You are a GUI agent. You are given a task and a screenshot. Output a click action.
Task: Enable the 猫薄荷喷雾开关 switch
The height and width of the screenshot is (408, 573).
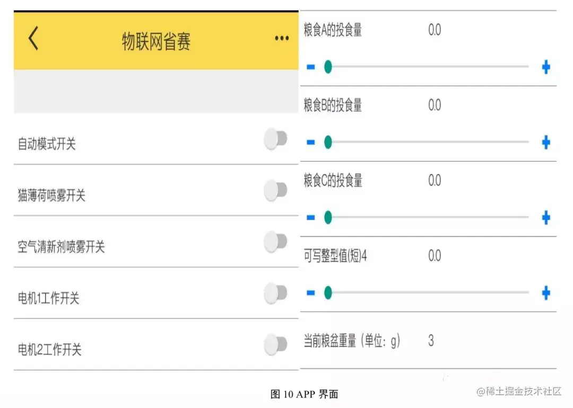[275, 190]
